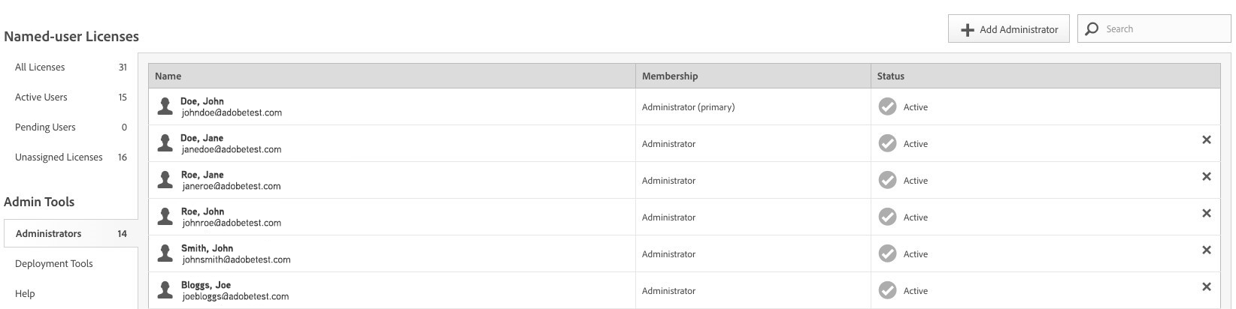Screen dimensions: 1236x309
Task: Remove administrator Jane Roe using X icon
Action: (x=1206, y=176)
